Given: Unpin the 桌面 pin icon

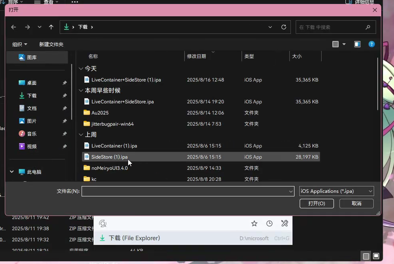Looking at the screenshot, I should click(64, 83).
